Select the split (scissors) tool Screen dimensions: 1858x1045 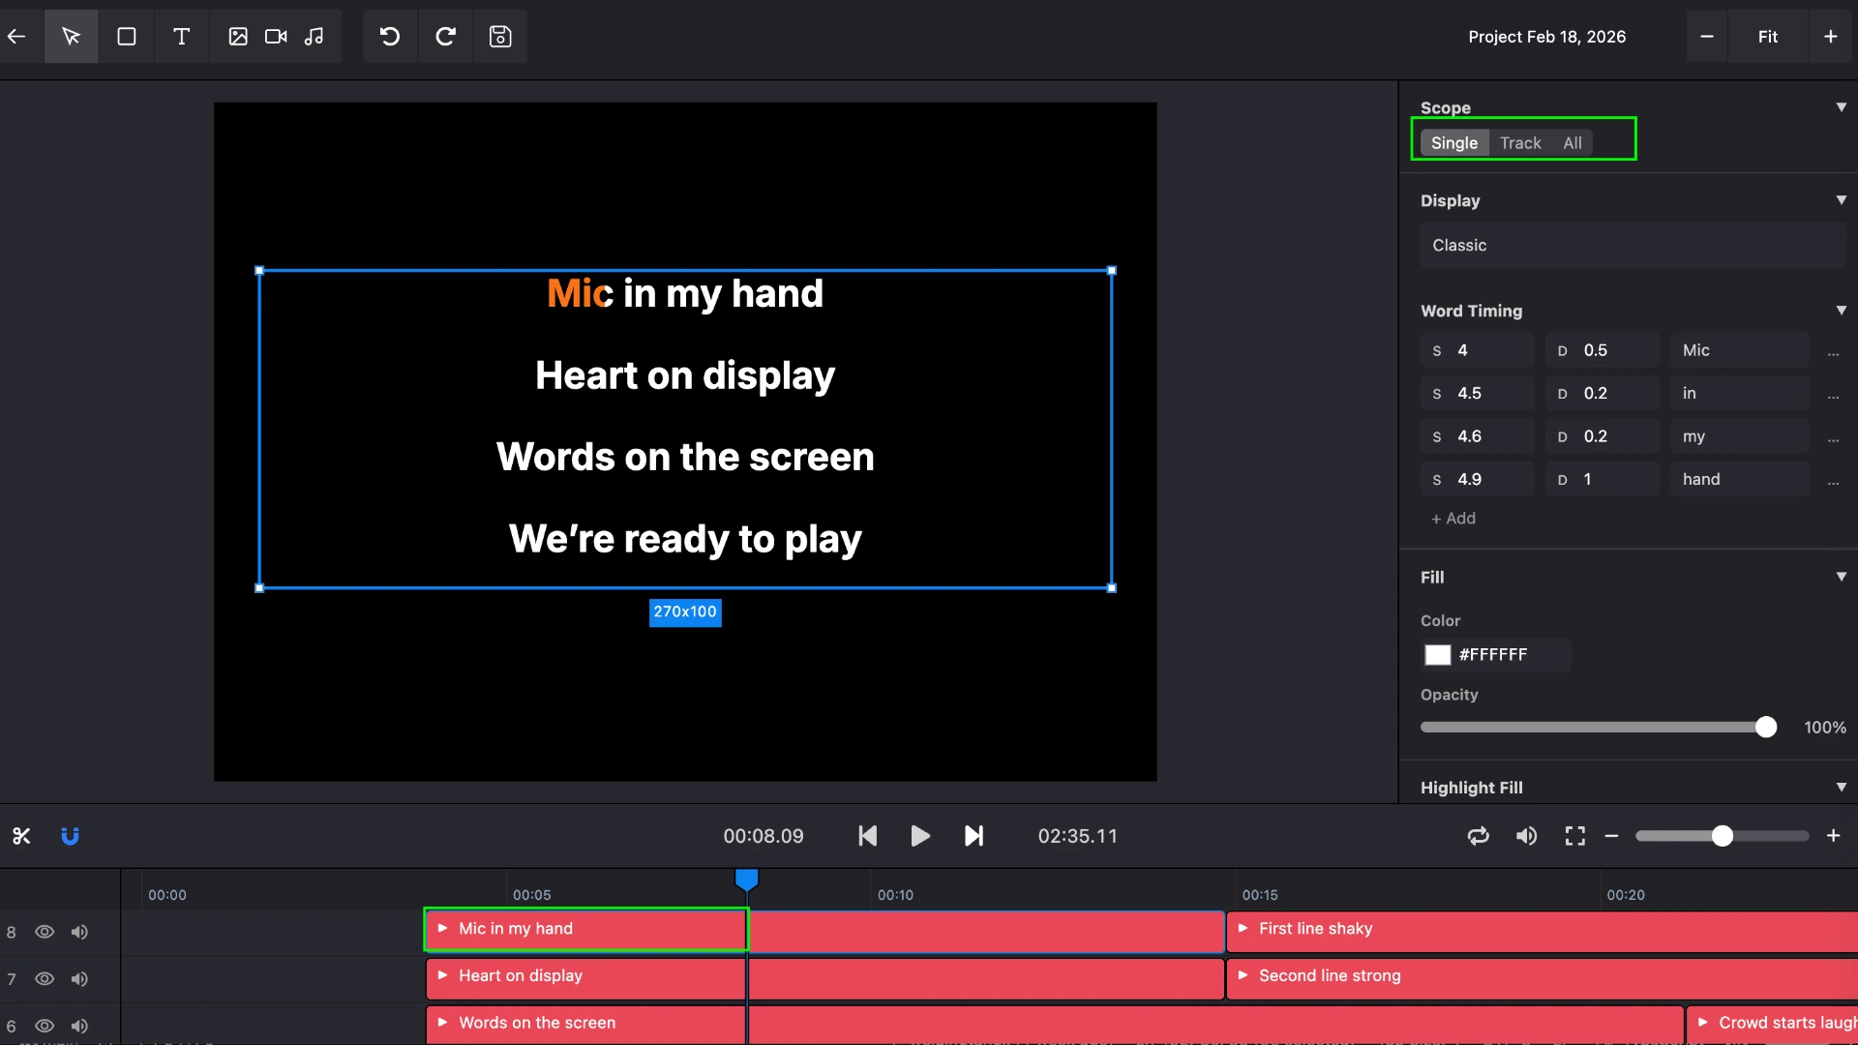pos(21,836)
